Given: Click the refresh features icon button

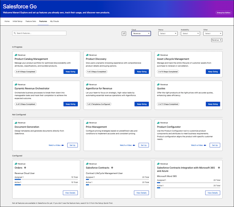Looking at the screenshot, I should coord(124,34).
